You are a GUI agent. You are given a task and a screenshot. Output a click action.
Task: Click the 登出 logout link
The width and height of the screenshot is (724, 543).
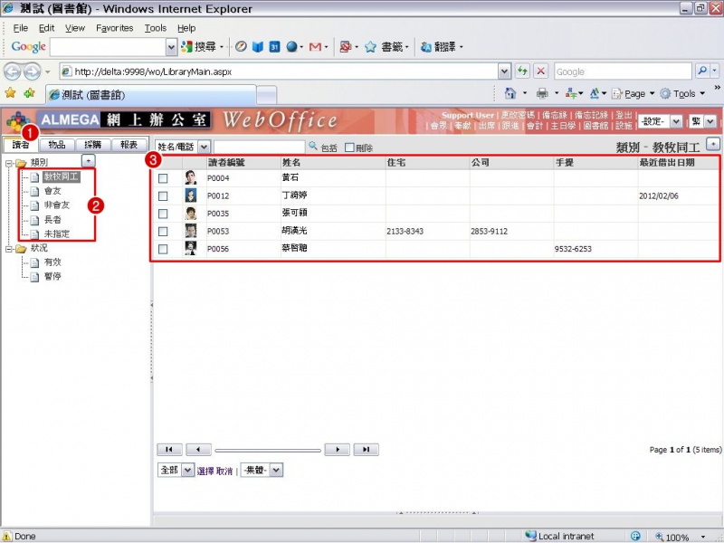point(624,115)
